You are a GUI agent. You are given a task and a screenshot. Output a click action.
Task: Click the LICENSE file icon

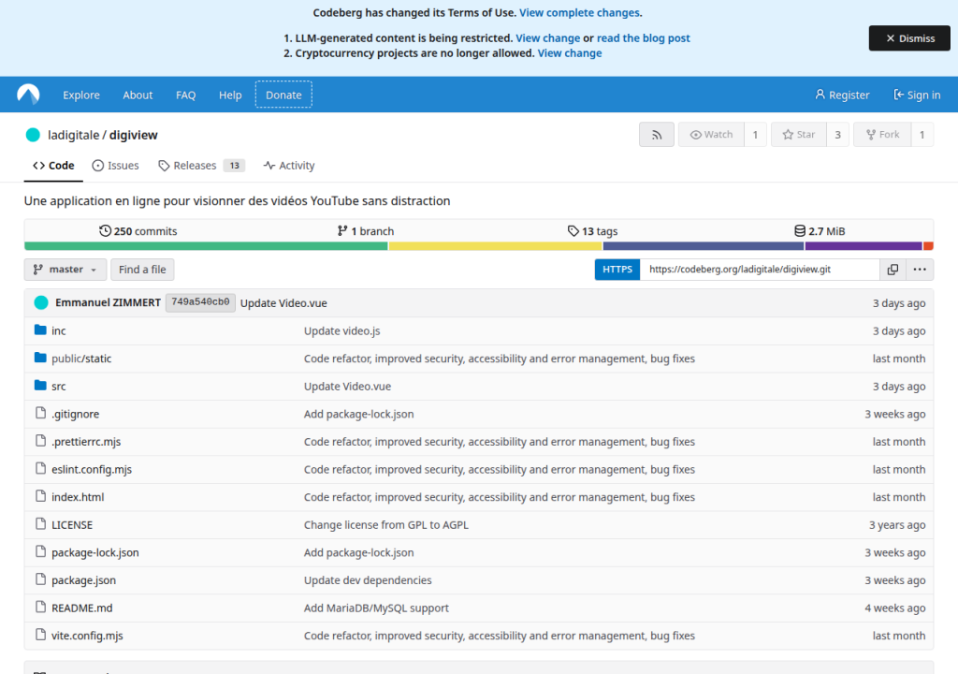click(41, 523)
